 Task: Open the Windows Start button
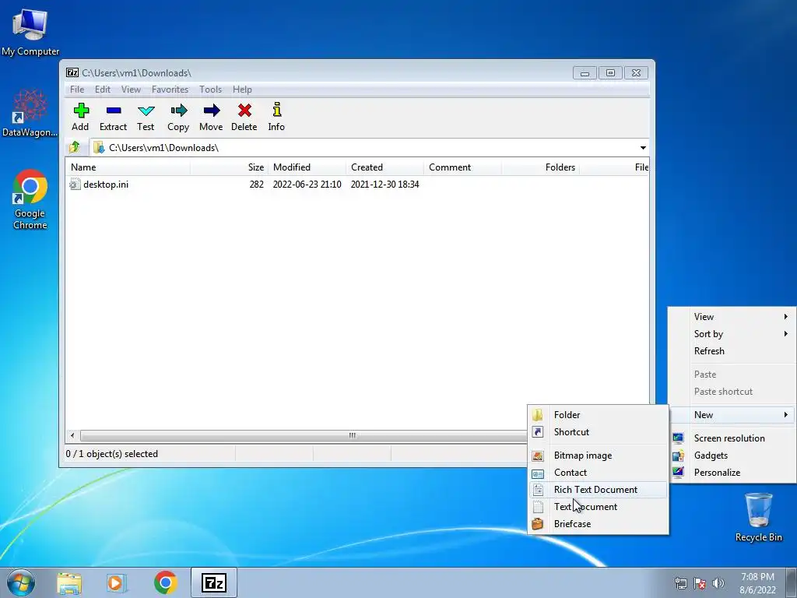[21, 582]
